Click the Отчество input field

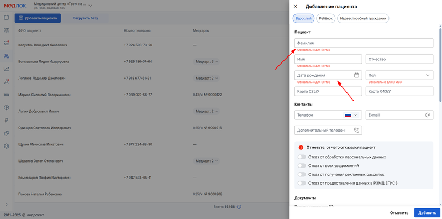pos(399,59)
